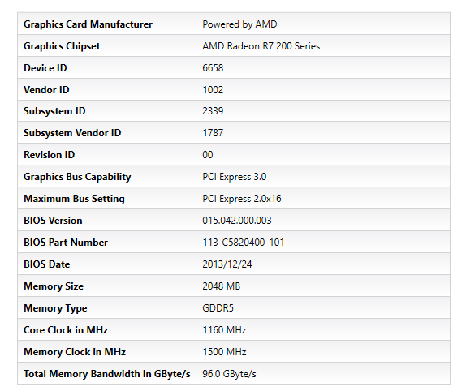Click the vendor ID value 1002
Image resolution: width=466 pixels, height=391 pixels.
(213, 90)
